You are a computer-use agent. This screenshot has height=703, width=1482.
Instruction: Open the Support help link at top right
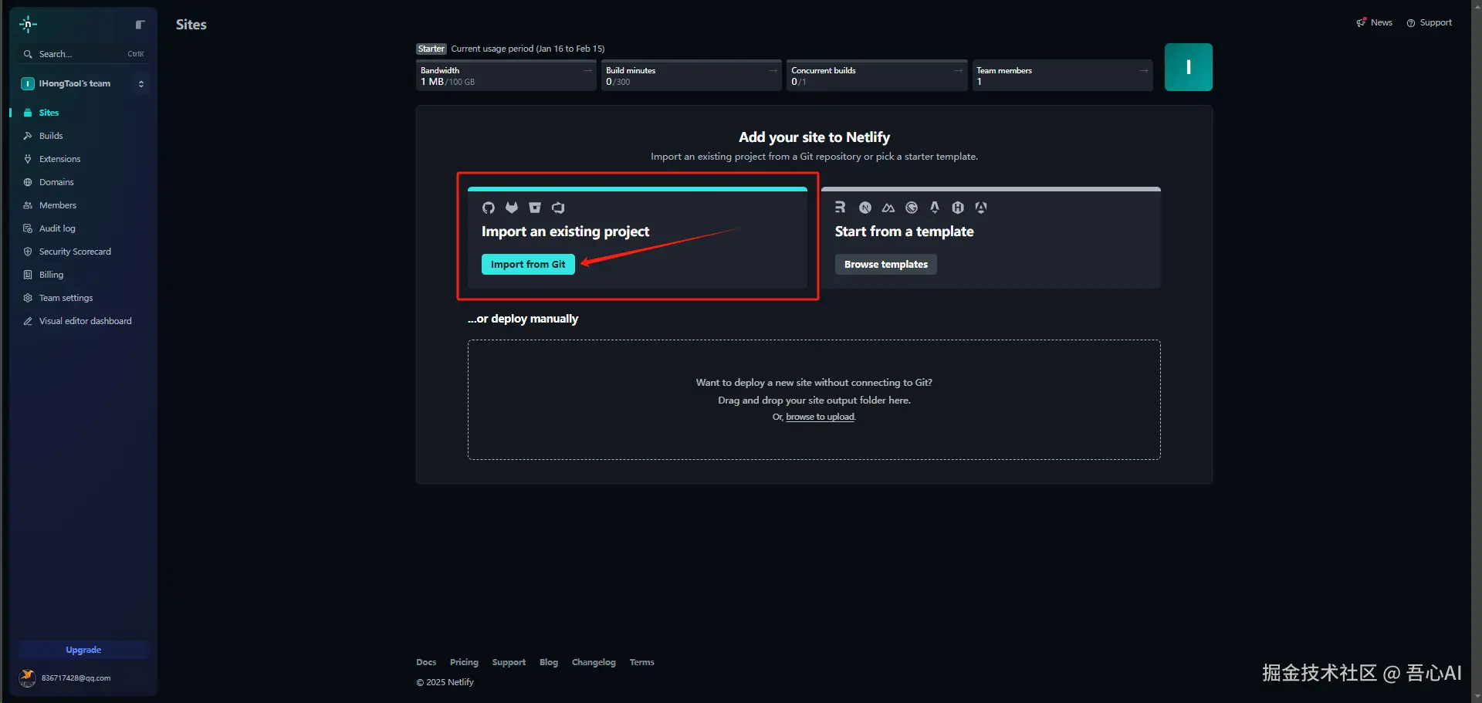1430,22
